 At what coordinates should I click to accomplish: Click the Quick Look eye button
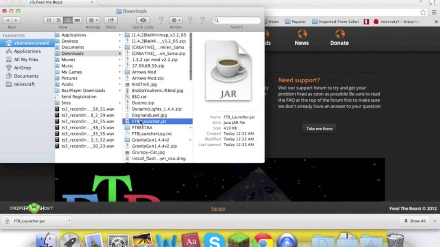[x=143, y=21]
